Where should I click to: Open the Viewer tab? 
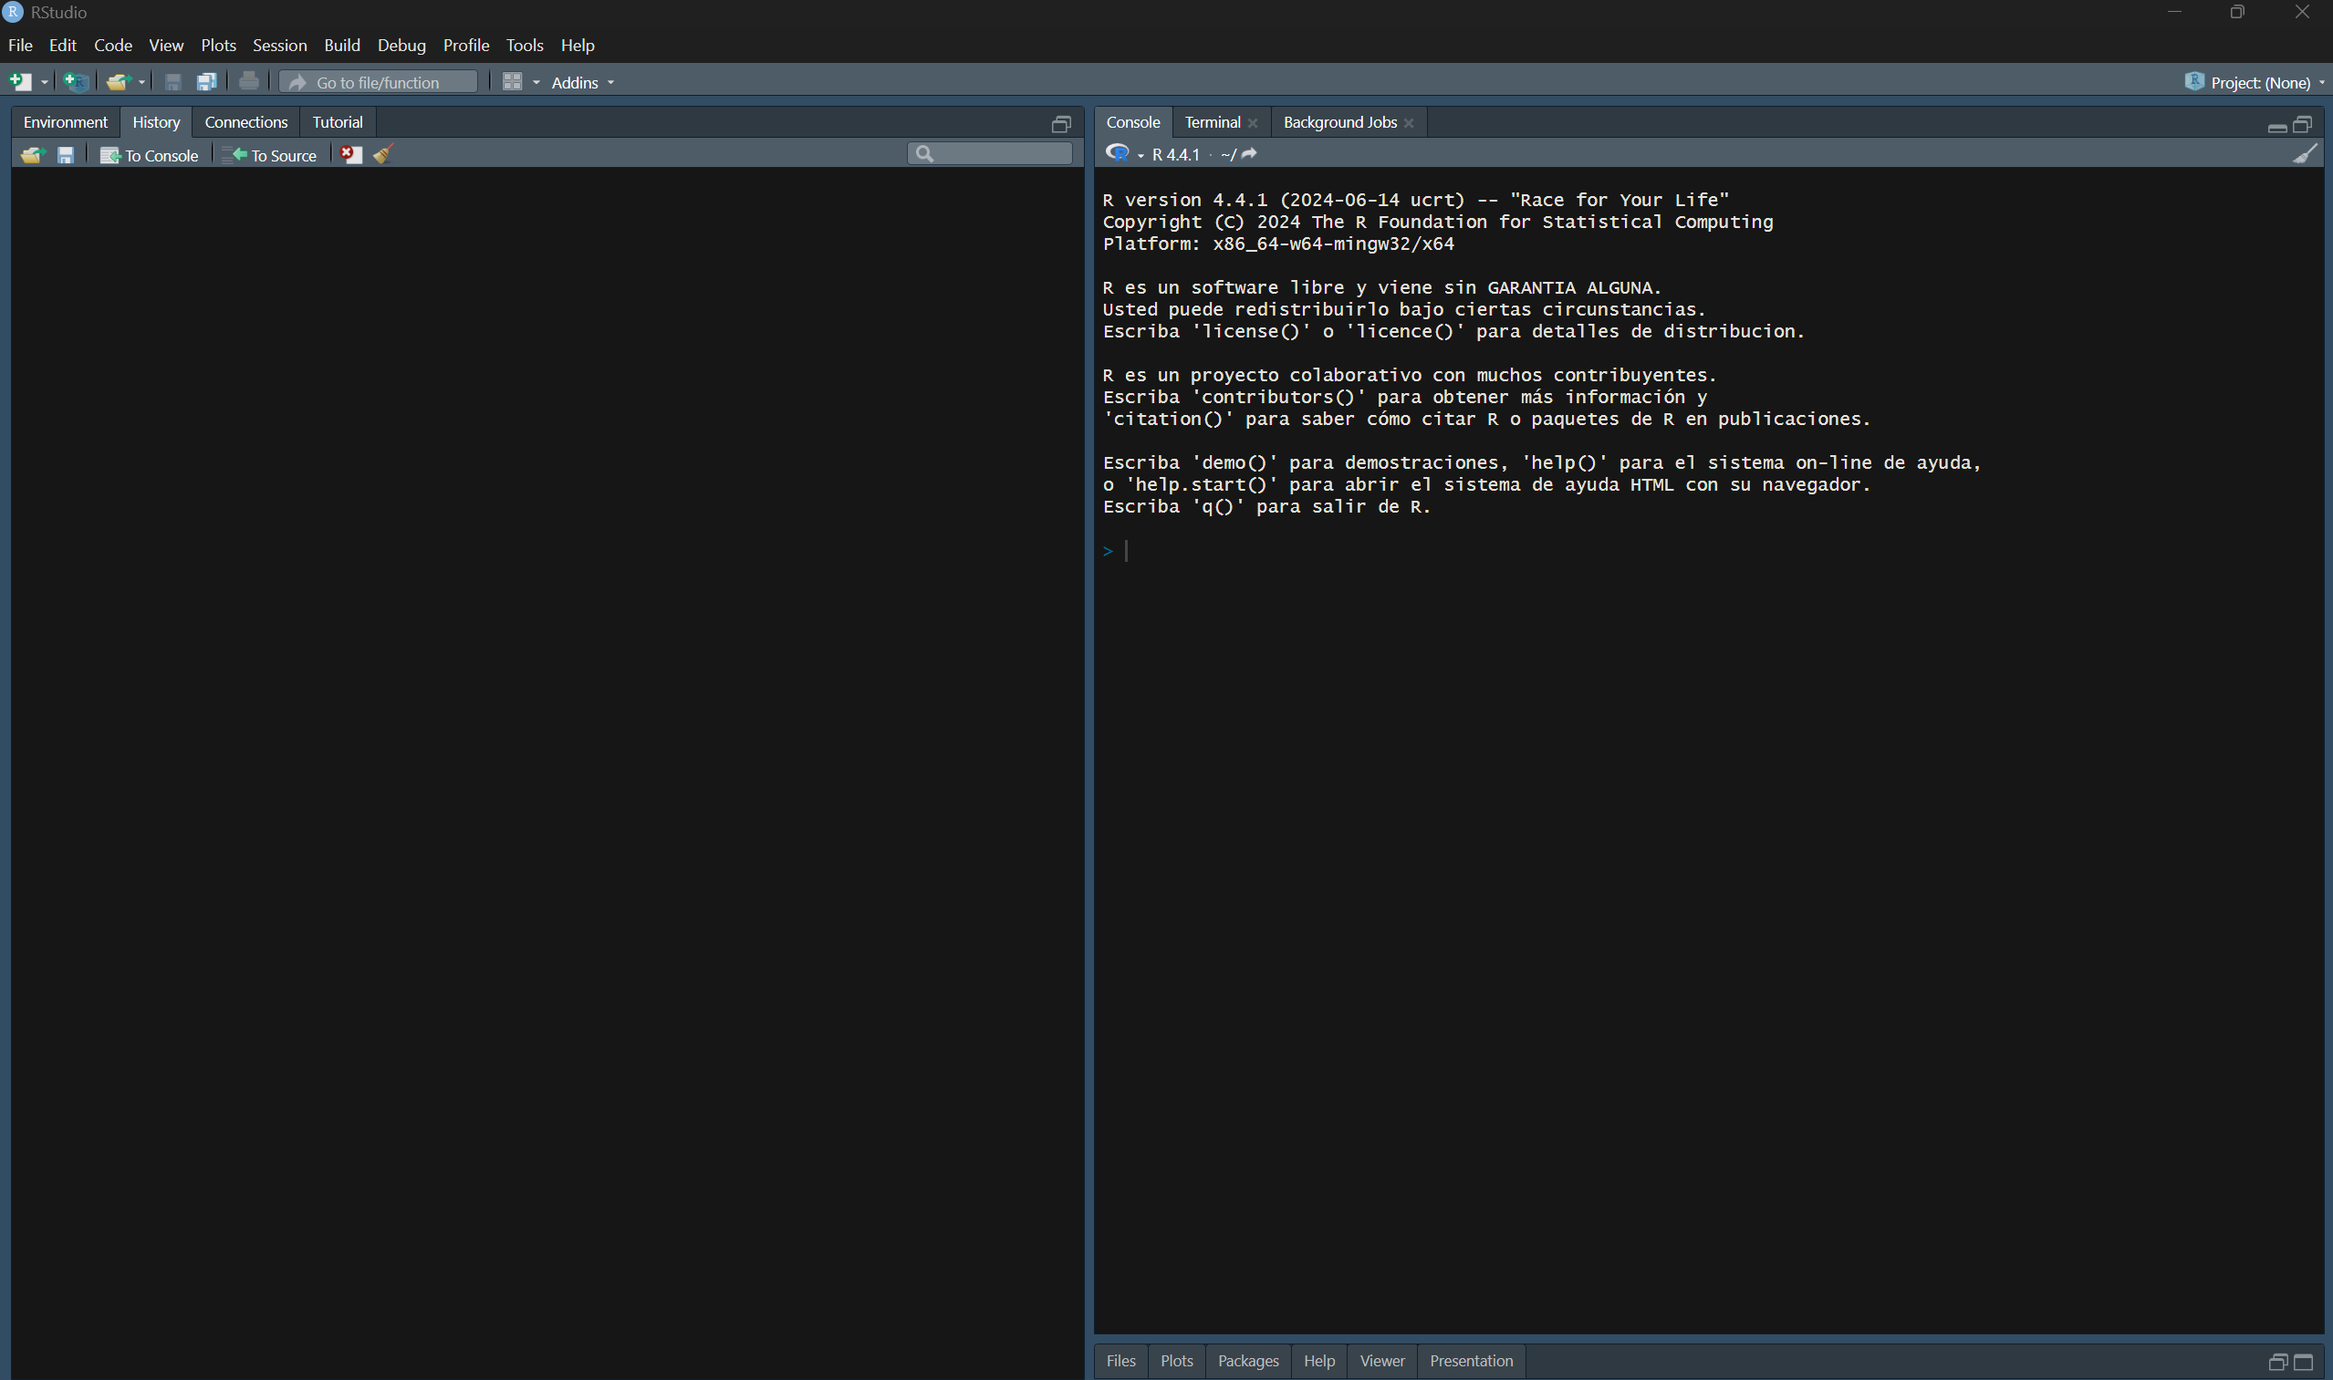1382,1361
